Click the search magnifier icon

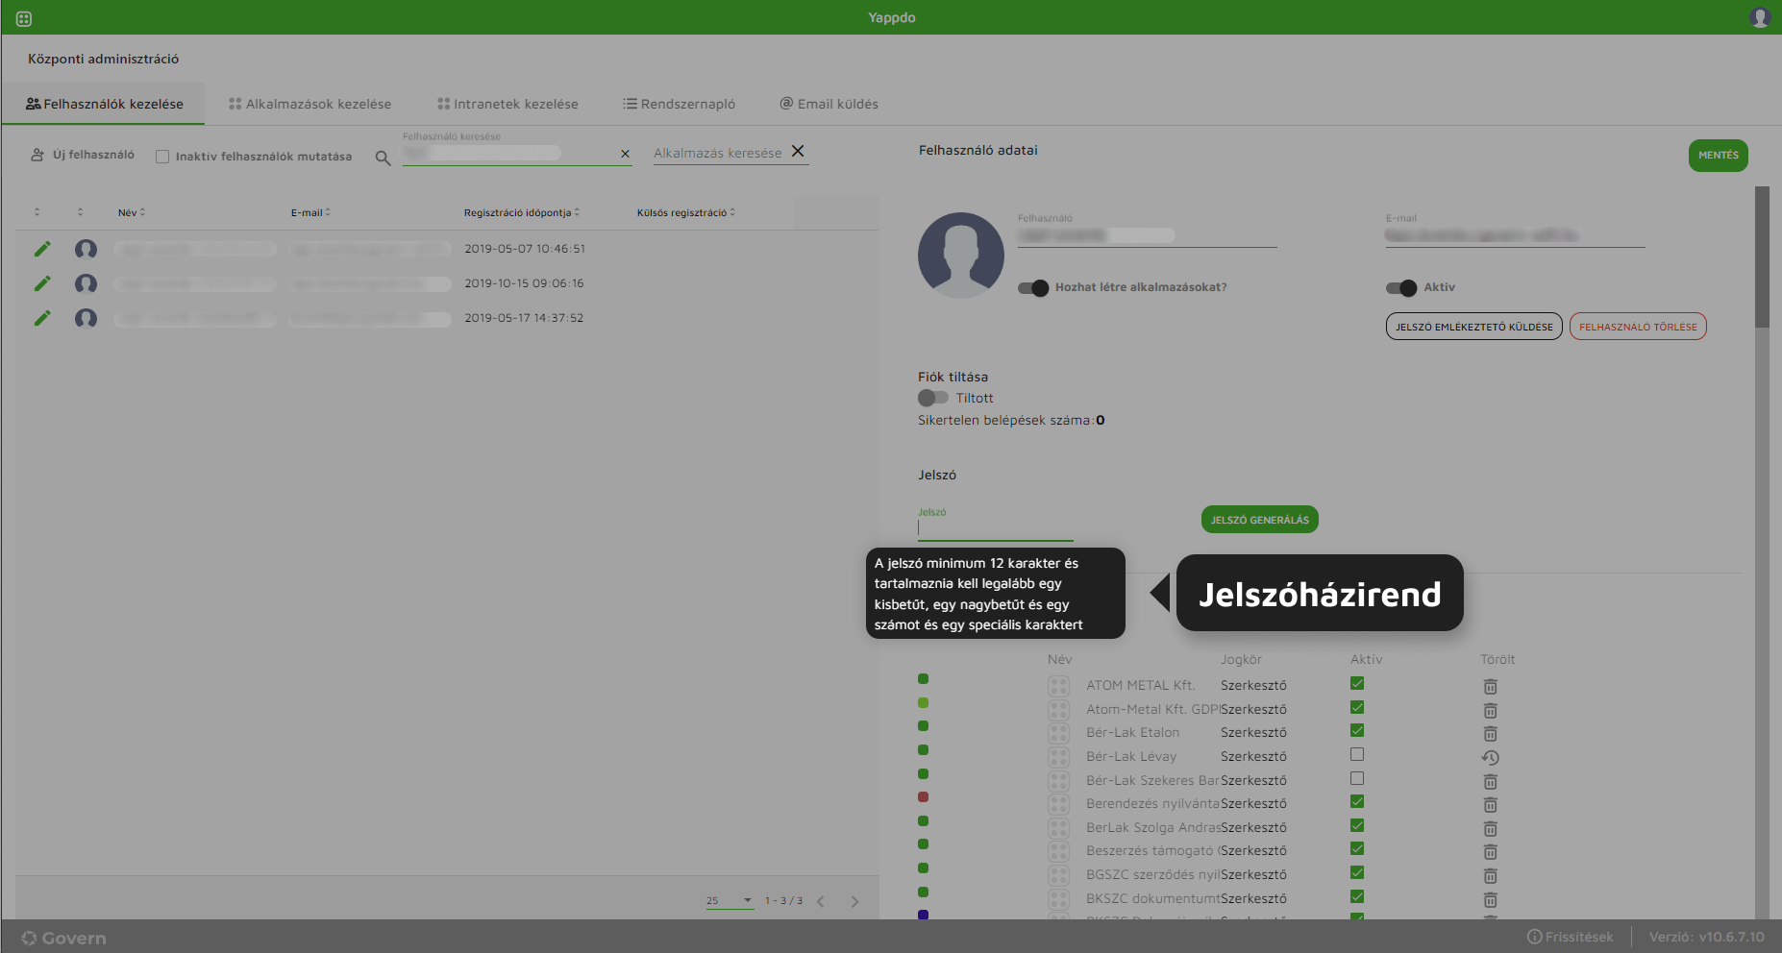click(x=383, y=158)
